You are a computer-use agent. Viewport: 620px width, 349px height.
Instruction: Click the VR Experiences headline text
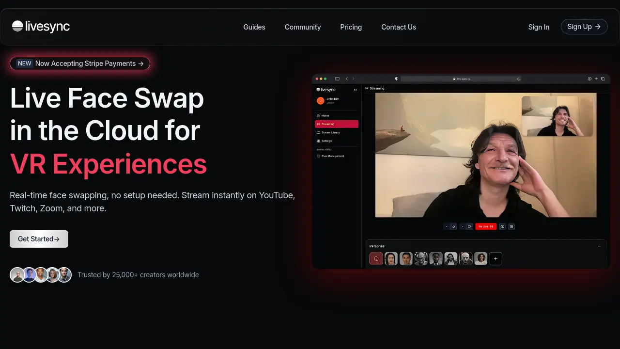108,163
